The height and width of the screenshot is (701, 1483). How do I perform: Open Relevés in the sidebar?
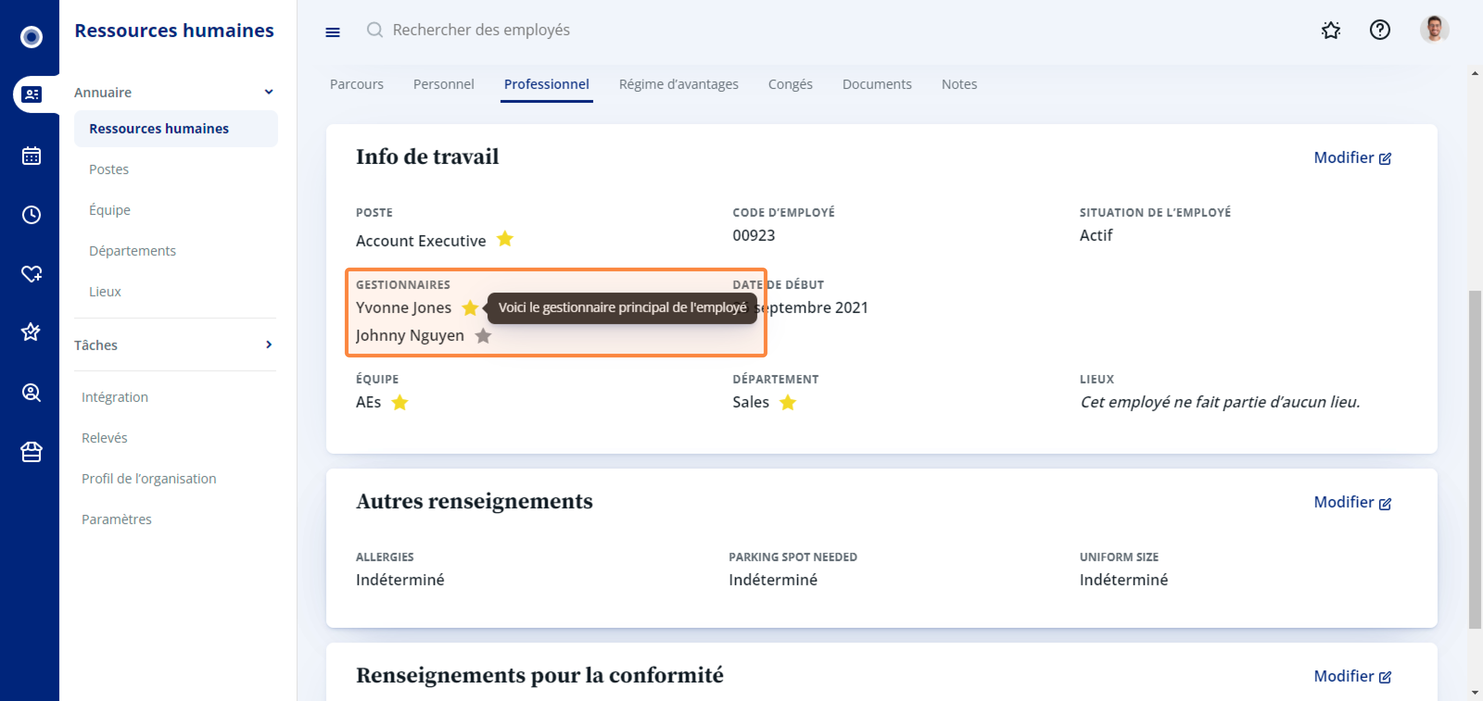(104, 438)
